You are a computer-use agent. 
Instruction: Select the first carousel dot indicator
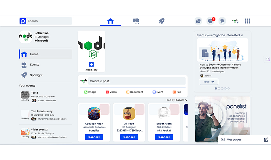216,88
